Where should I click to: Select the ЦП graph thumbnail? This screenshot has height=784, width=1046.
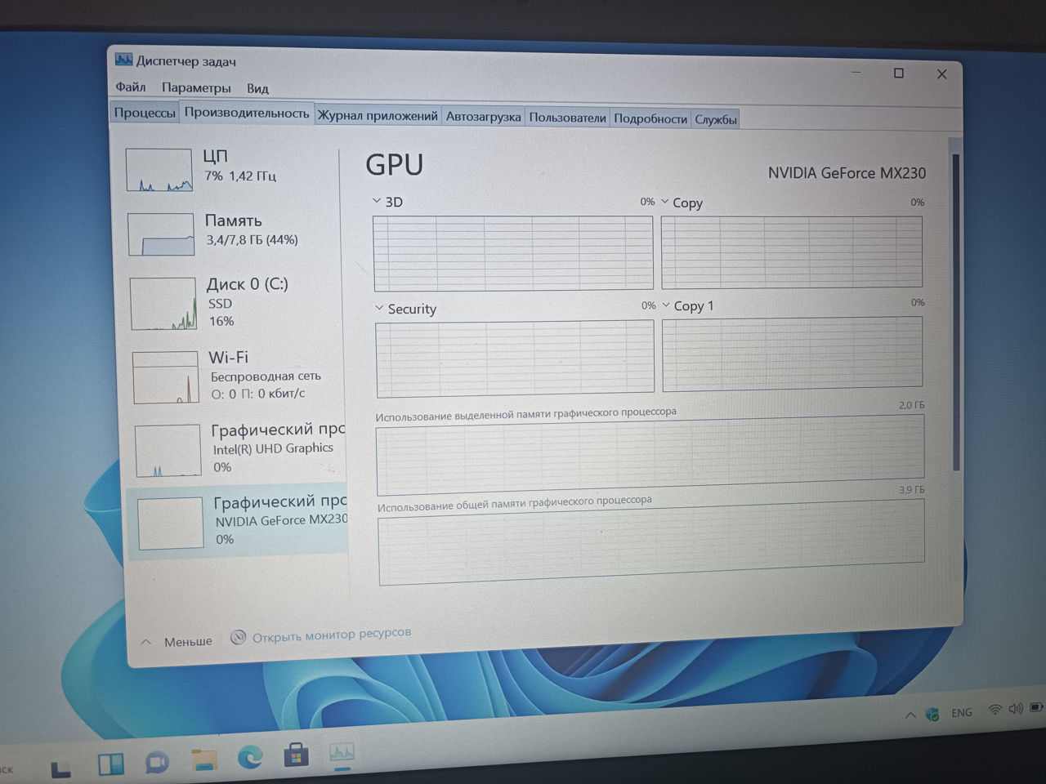pos(159,170)
